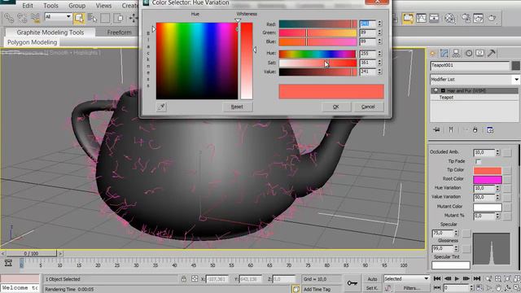Image resolution: width=521 pixels, height=293 pixels.
Task: Expand the Polygon Modeling panel
Action: [32, 42]
